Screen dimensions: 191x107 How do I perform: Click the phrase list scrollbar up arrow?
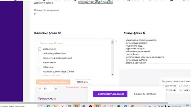click(113, 40)
